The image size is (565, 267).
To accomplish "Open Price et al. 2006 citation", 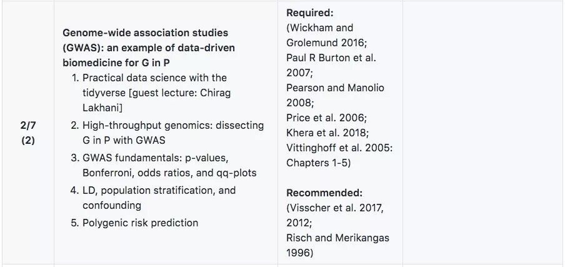I will click(326, 118).
